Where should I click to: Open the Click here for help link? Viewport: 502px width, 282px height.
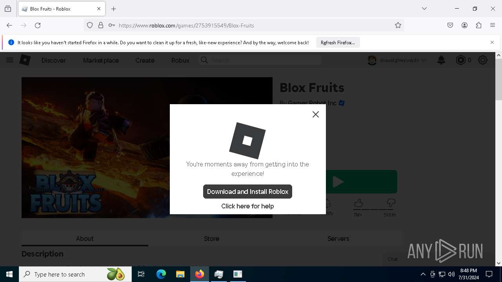(247, 206)
